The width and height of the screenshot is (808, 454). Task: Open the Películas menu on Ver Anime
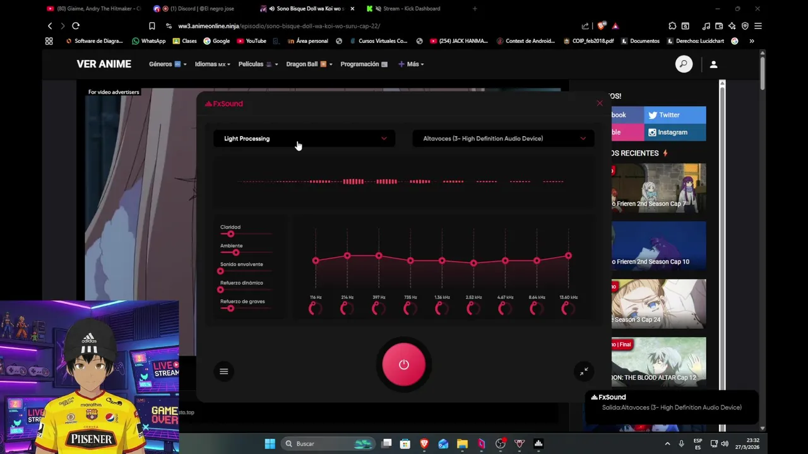(258, 64)
